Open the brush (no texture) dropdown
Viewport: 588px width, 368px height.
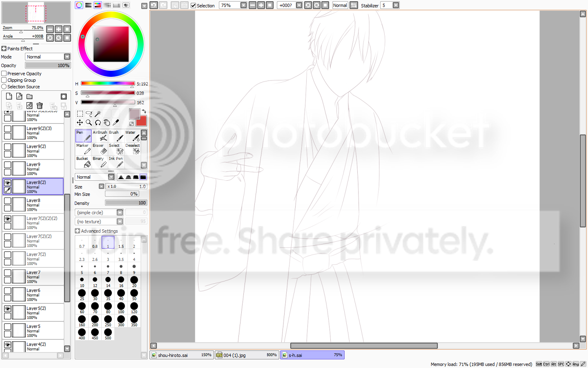(x=99, y=222)
